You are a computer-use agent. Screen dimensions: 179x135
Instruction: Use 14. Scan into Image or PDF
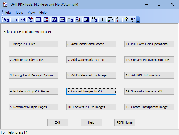pyautogui.click(x=149, y=91)
